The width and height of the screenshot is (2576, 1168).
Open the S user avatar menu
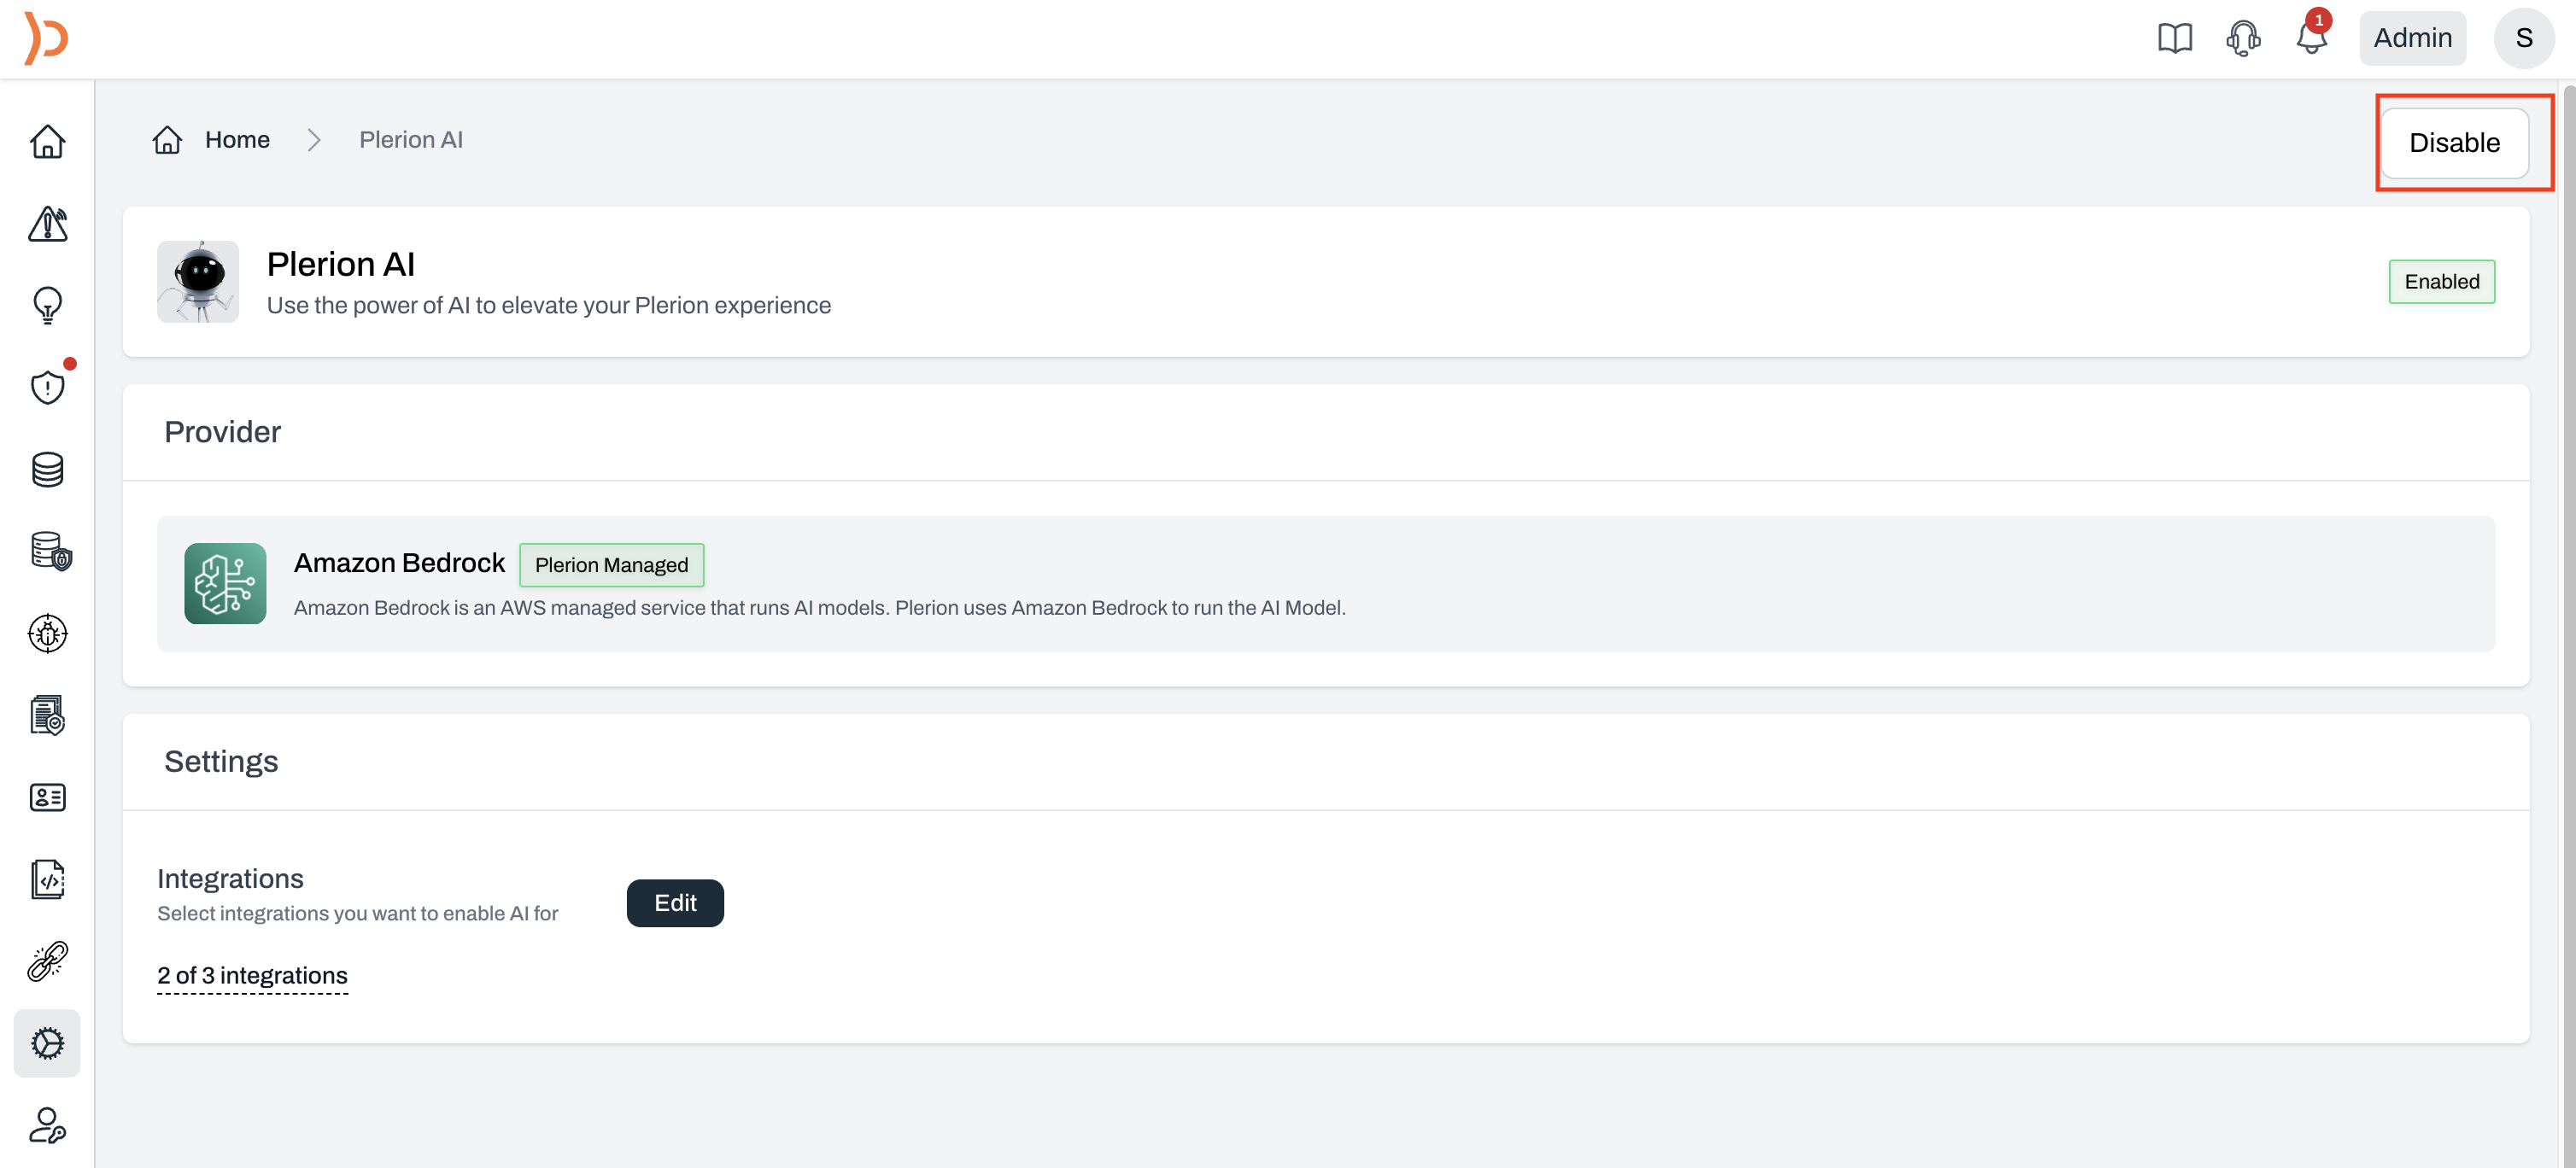tap(2524, 38)
